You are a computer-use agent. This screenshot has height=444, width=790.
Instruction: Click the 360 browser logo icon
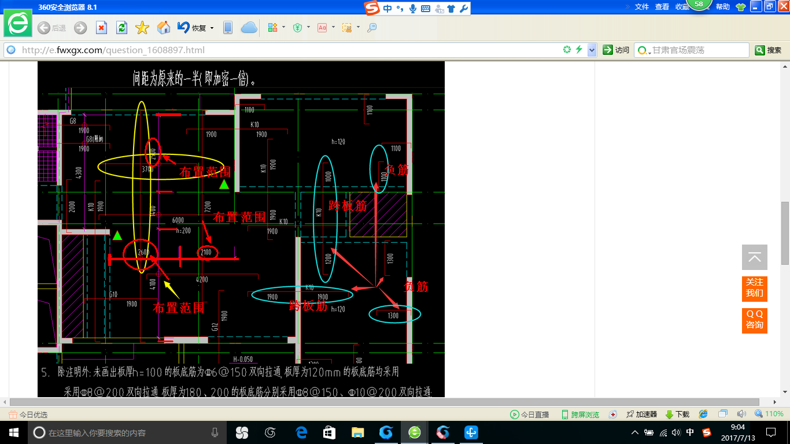click(x=18, y=24)
